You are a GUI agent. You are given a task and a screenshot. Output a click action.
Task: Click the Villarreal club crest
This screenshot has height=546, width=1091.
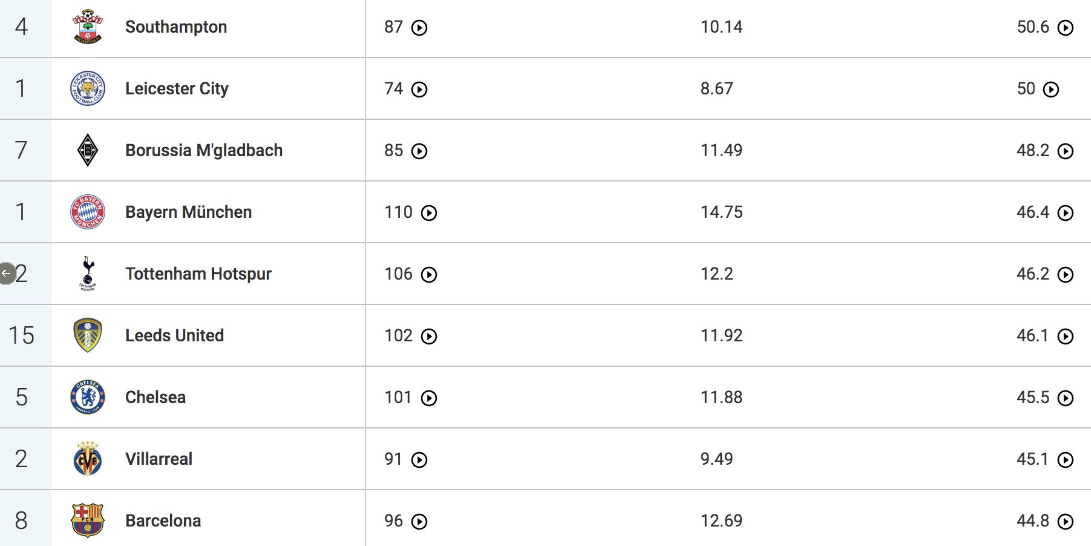pyautogui.click(x=88, y=459)
